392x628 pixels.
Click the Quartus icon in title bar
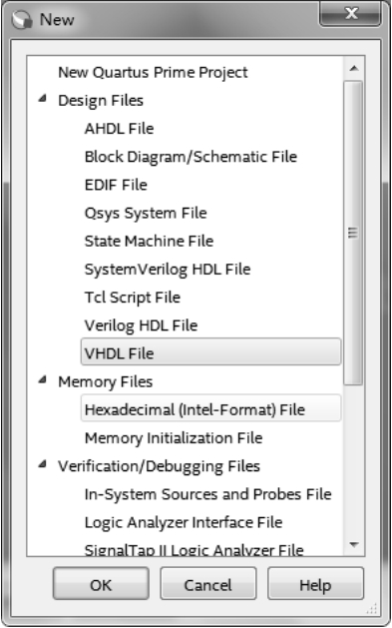[x=22, y=19]
